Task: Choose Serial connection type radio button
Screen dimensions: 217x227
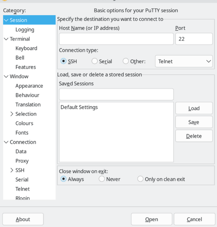Action: (x=95, y=61)
